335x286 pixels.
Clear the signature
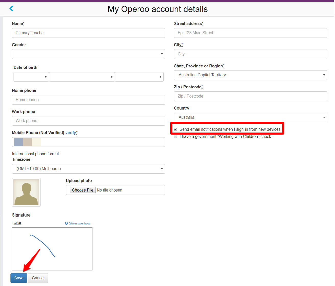tap(17, 223)
